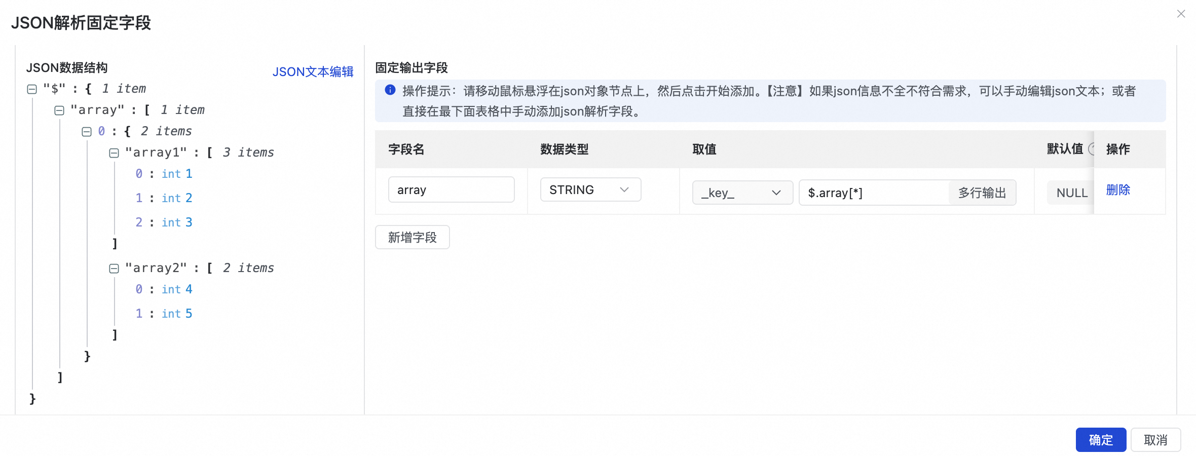This screenshot has height=456, width=1196.
Task: Select the tree row with int 4
Action: point(164,289)
